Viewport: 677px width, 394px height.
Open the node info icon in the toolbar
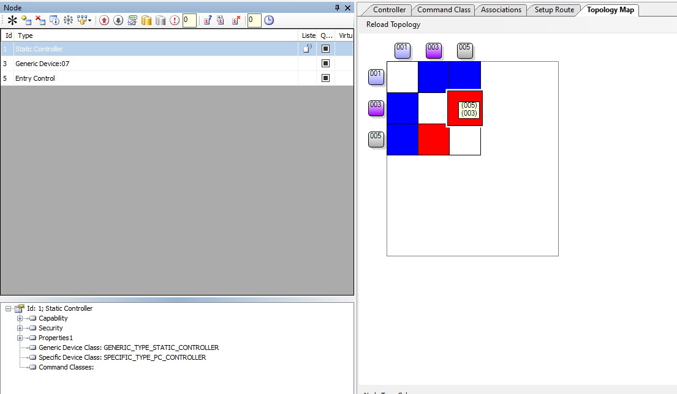tap(55, 20)
